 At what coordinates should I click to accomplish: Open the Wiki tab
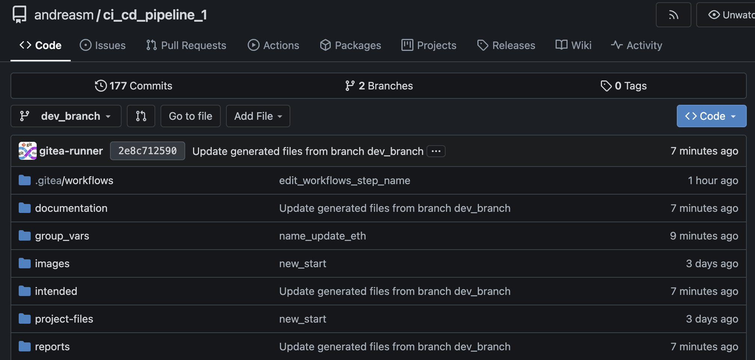[573, 45]
